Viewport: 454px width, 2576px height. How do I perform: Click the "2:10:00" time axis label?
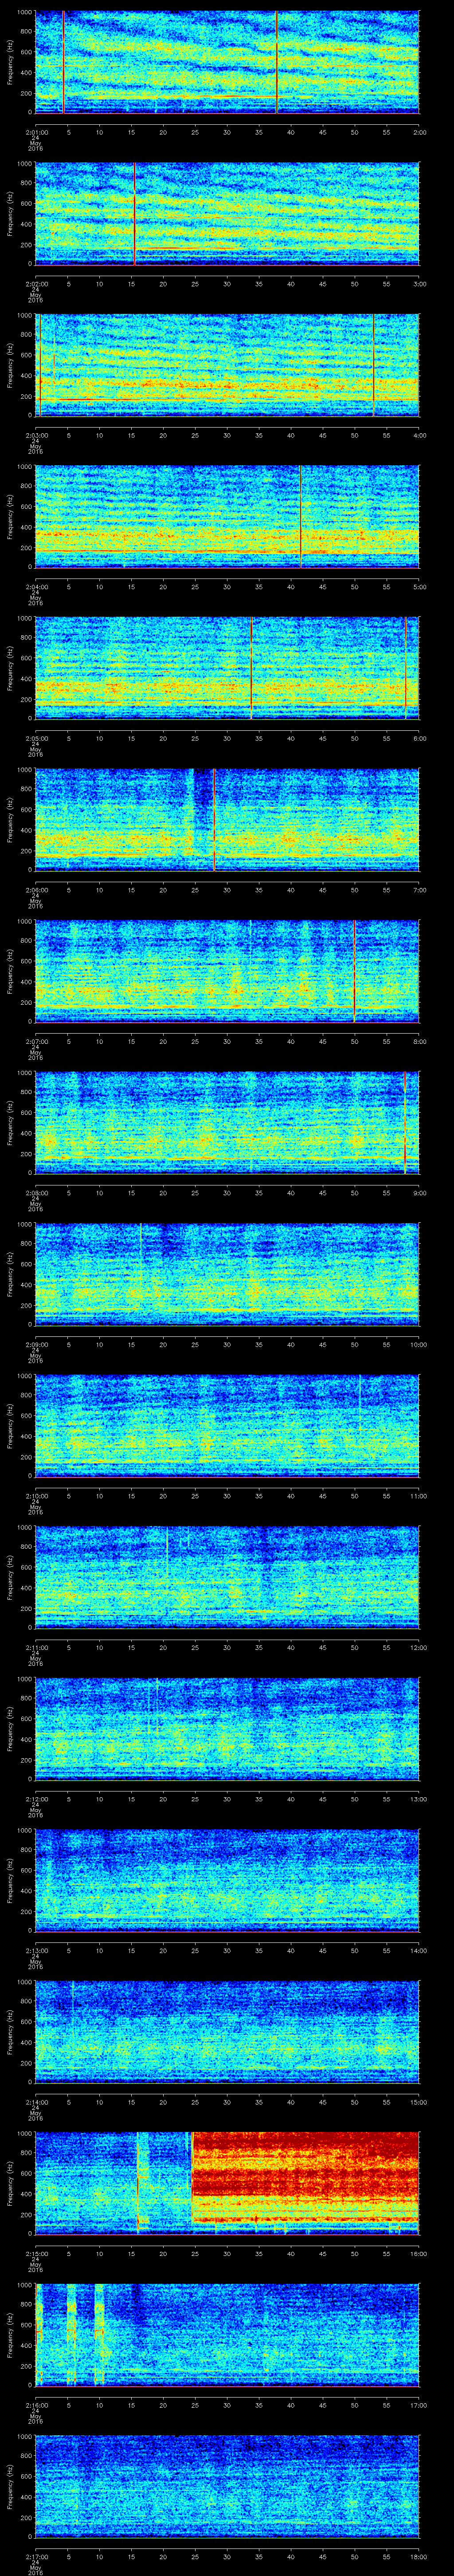coord(36,1496)
